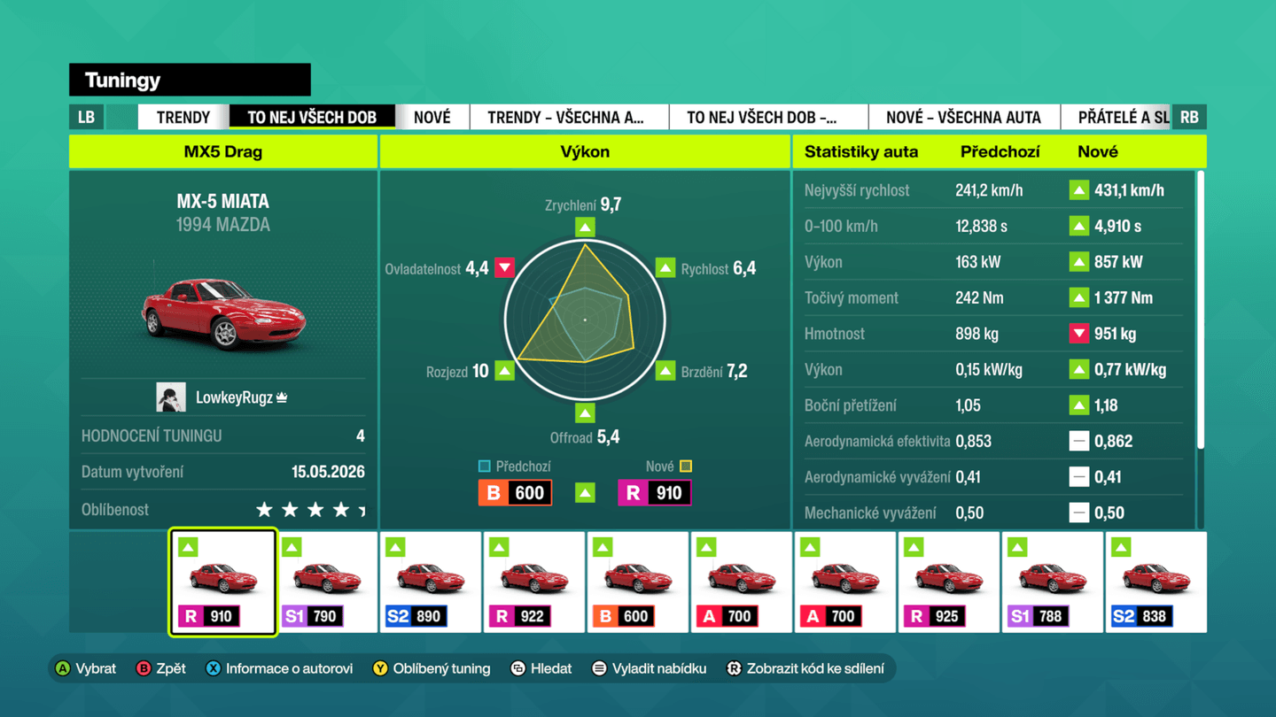Viewport: 1276px width, 717px height.
Task: Click the yellow Y button icon
Action: pos(379,668)
